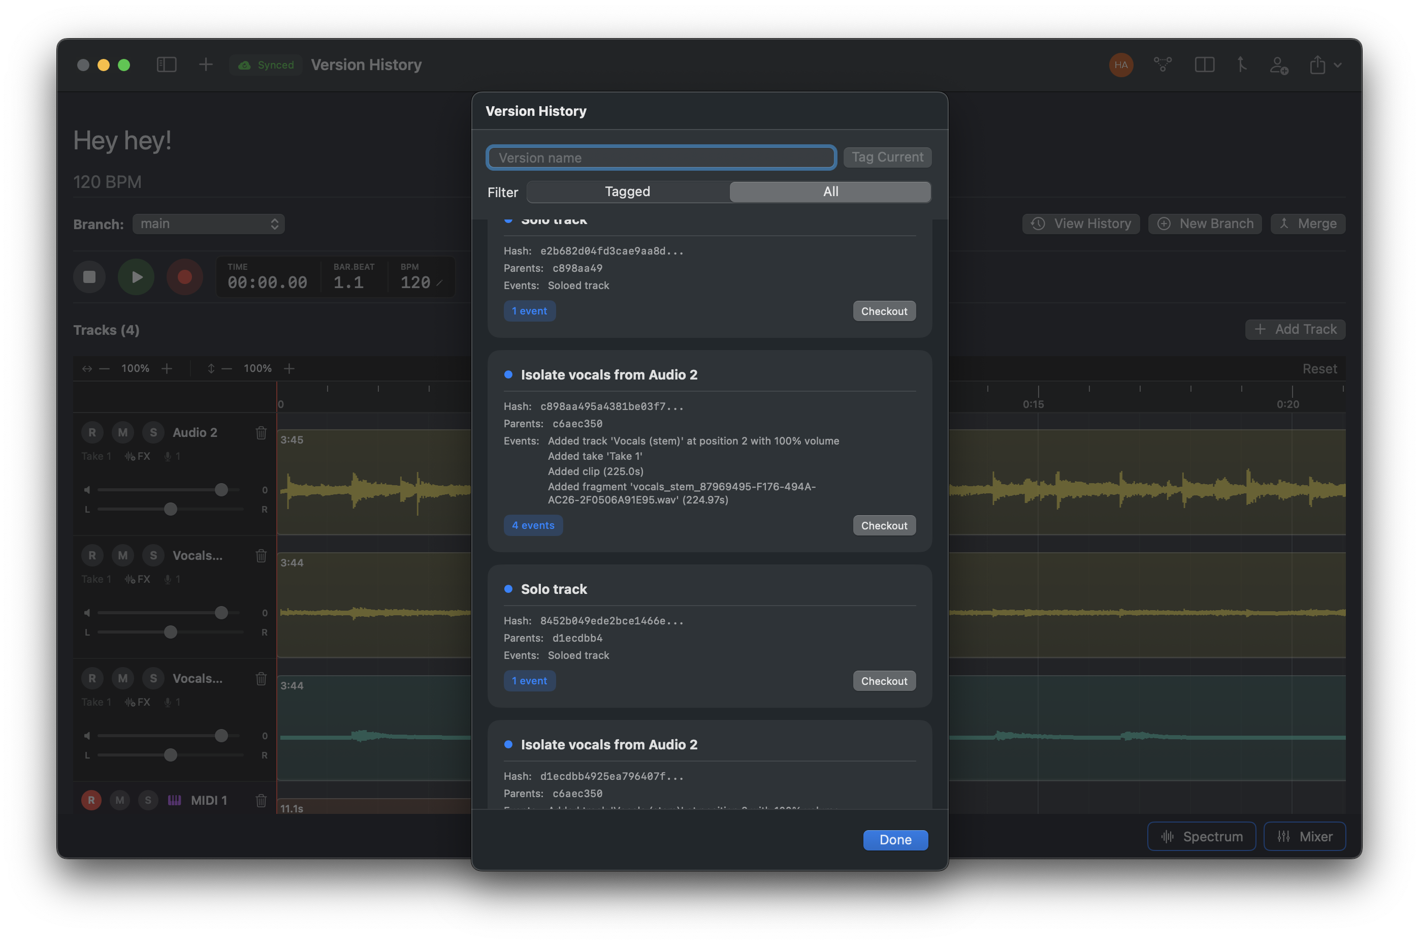Image resolution: width=1419 pixels, height=946 pixels.
Task: Open the Branch main dropdown
Action: (209, 224)
